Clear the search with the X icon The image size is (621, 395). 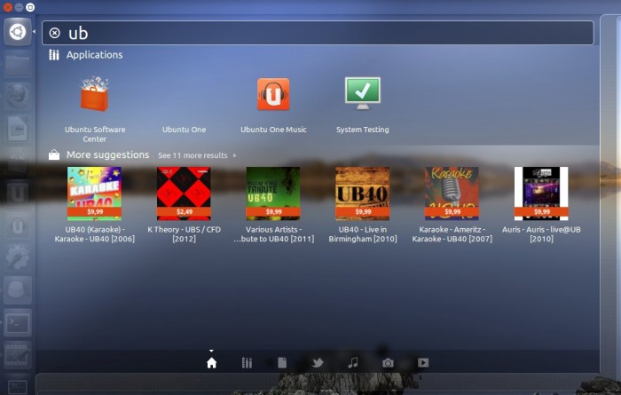tap(54, 33)
